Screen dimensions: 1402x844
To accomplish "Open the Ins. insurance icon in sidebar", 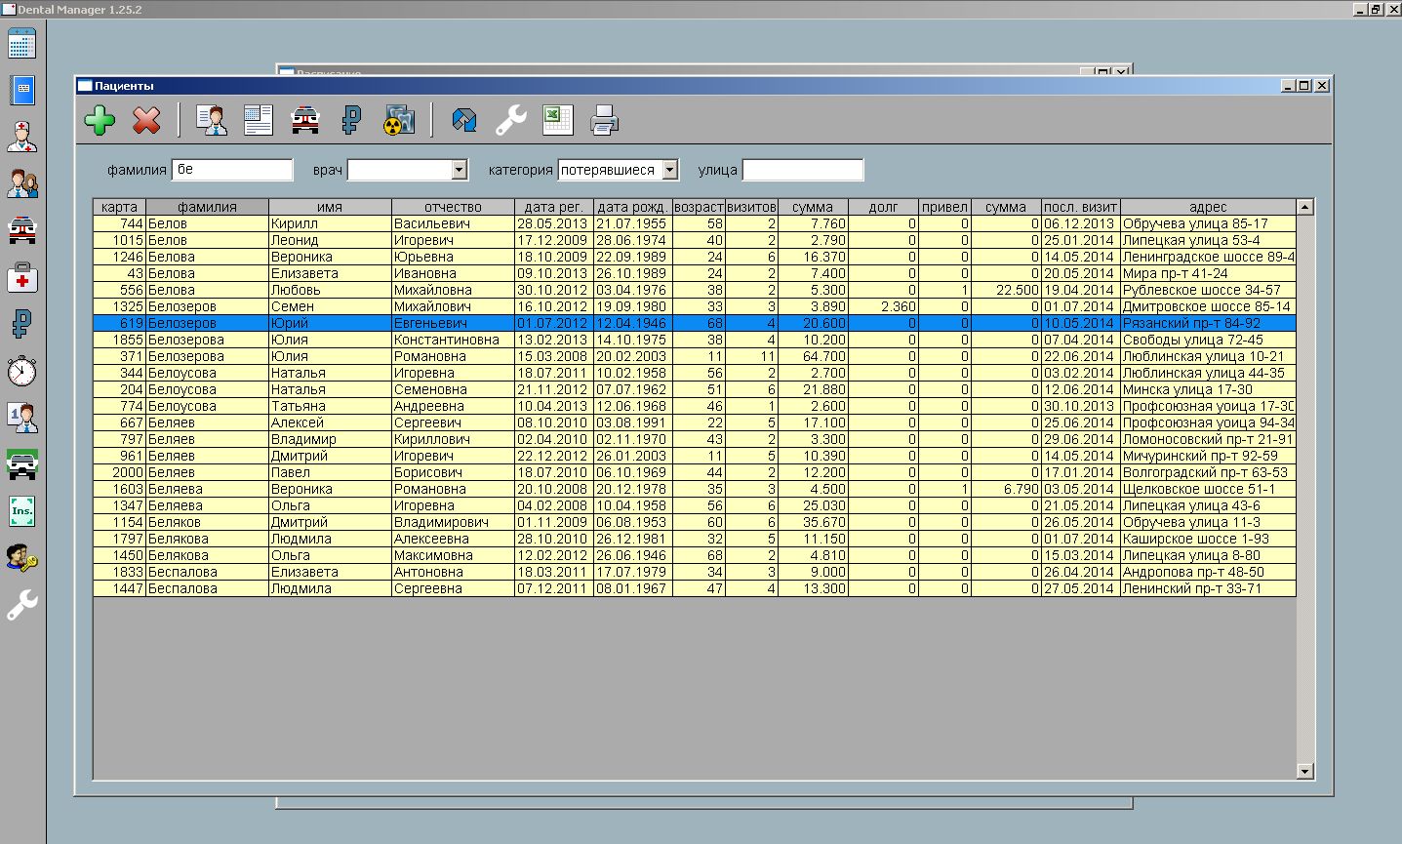I will [x=21, y=511].
